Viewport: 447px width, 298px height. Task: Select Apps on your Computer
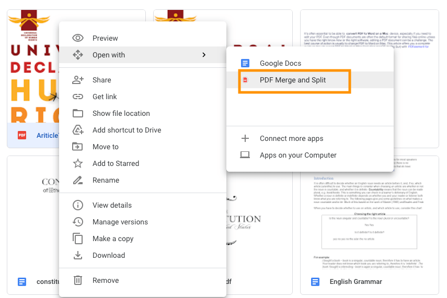click(x=298, y=155)
